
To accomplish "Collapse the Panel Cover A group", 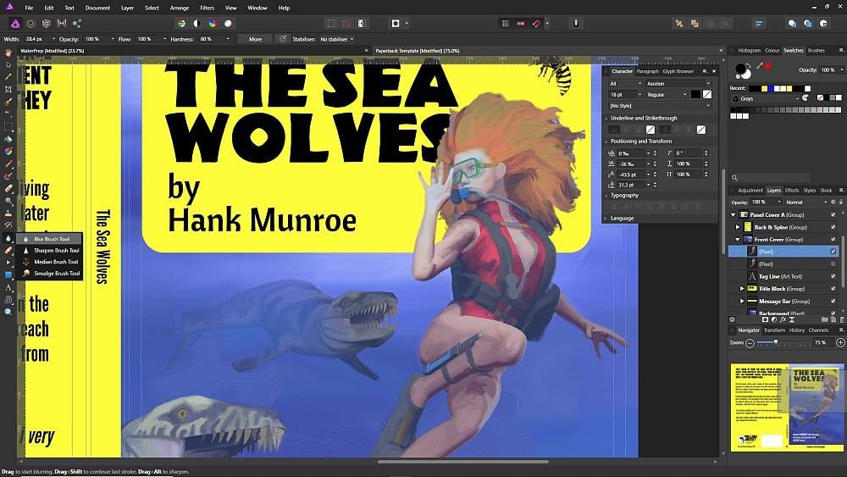I will point(733,214).
